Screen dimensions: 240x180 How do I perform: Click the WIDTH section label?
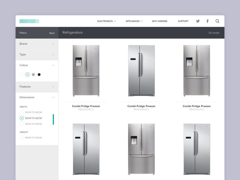tap(23, 107)
